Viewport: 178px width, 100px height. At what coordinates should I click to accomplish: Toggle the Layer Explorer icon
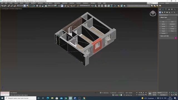click(x=102, y=6)
